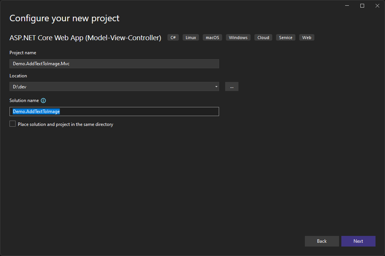Minimize the dialog window
This screenshot has height=256, width=385.
pos(347,6)
